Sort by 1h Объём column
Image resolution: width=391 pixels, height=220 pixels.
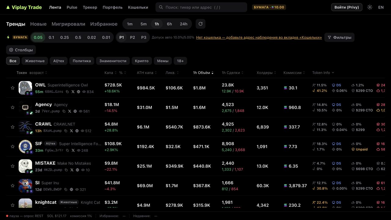pyautogui.click(x=203, y=73)
